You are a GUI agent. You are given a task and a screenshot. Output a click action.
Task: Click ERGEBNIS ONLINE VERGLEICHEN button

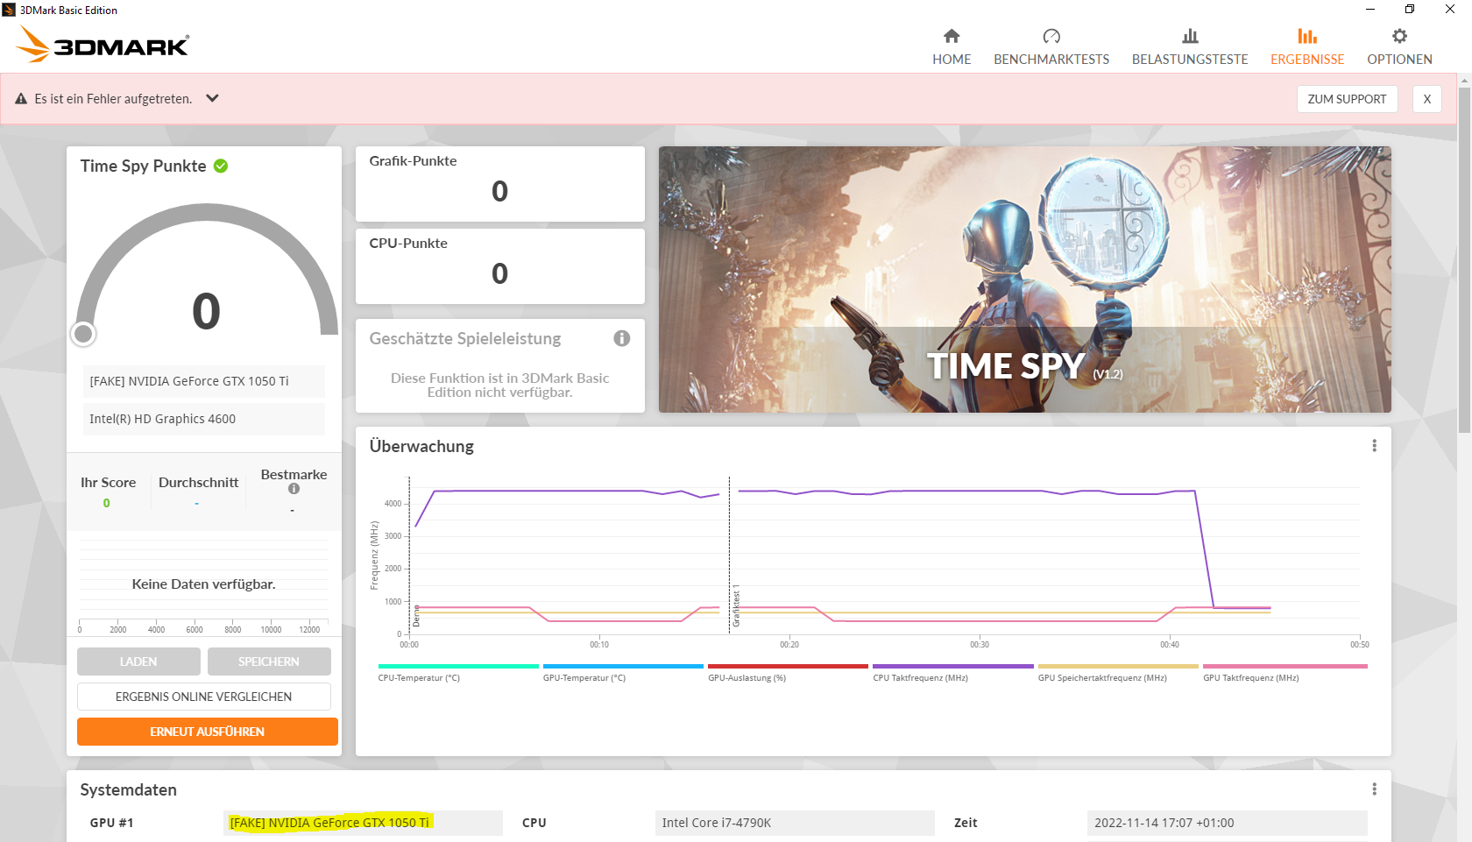204,697
